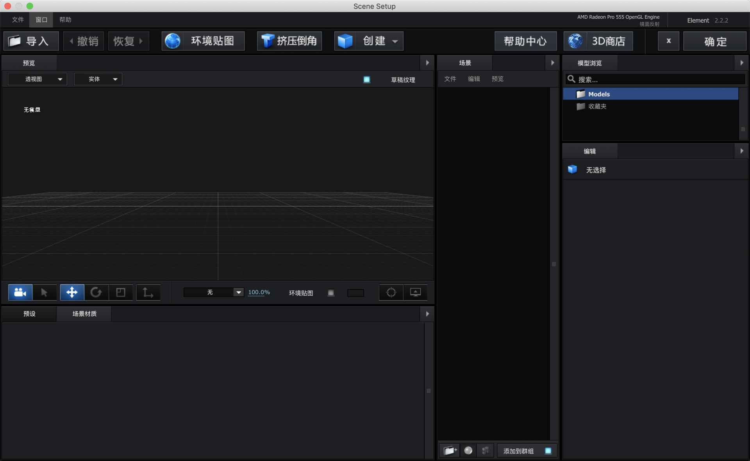This screenshot has height=461, width=750.
Task: Open the 透视图 view dropdown
Action: click(37, 79)
